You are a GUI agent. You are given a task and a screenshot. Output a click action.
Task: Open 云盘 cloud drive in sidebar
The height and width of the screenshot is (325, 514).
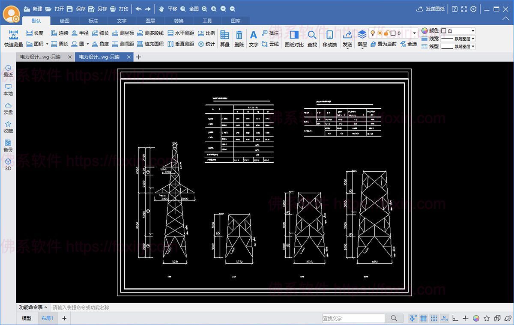coord(8,108)
